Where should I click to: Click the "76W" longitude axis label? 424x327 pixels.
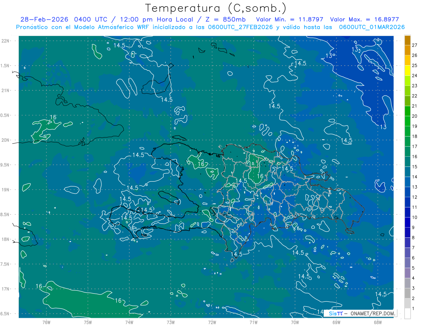(x=46, y=322)
